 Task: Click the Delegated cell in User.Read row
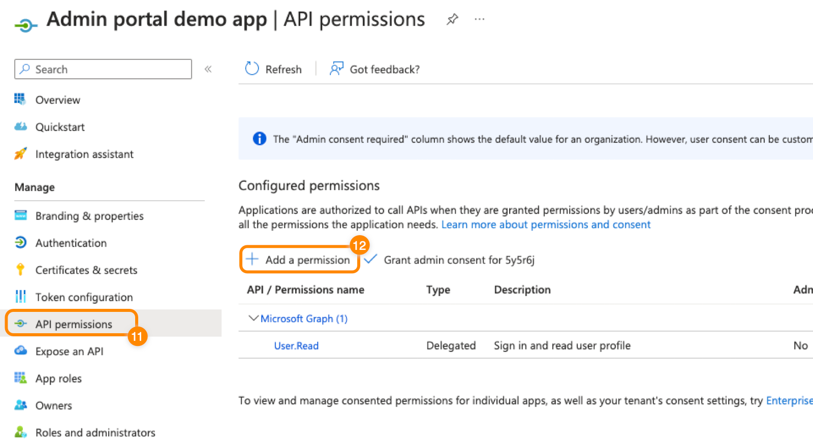451,345
